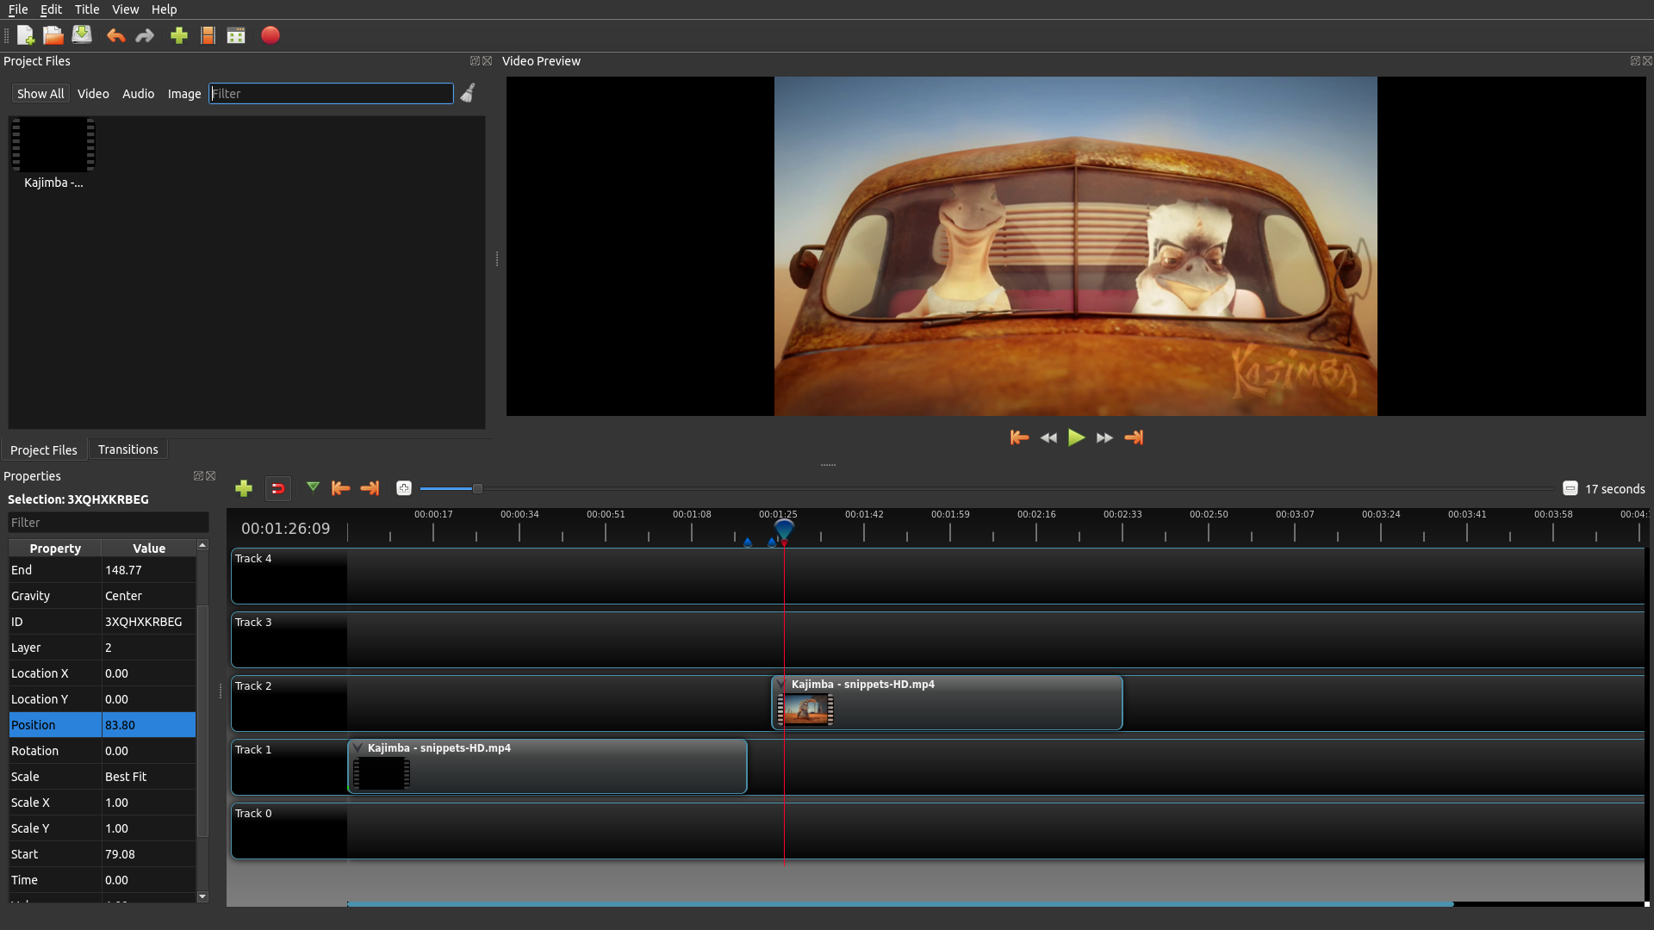Screen dimensions: 1654x930
Task: Clear the project files filter with the broom
Action: pyautogui.click(x=468, y=93)
